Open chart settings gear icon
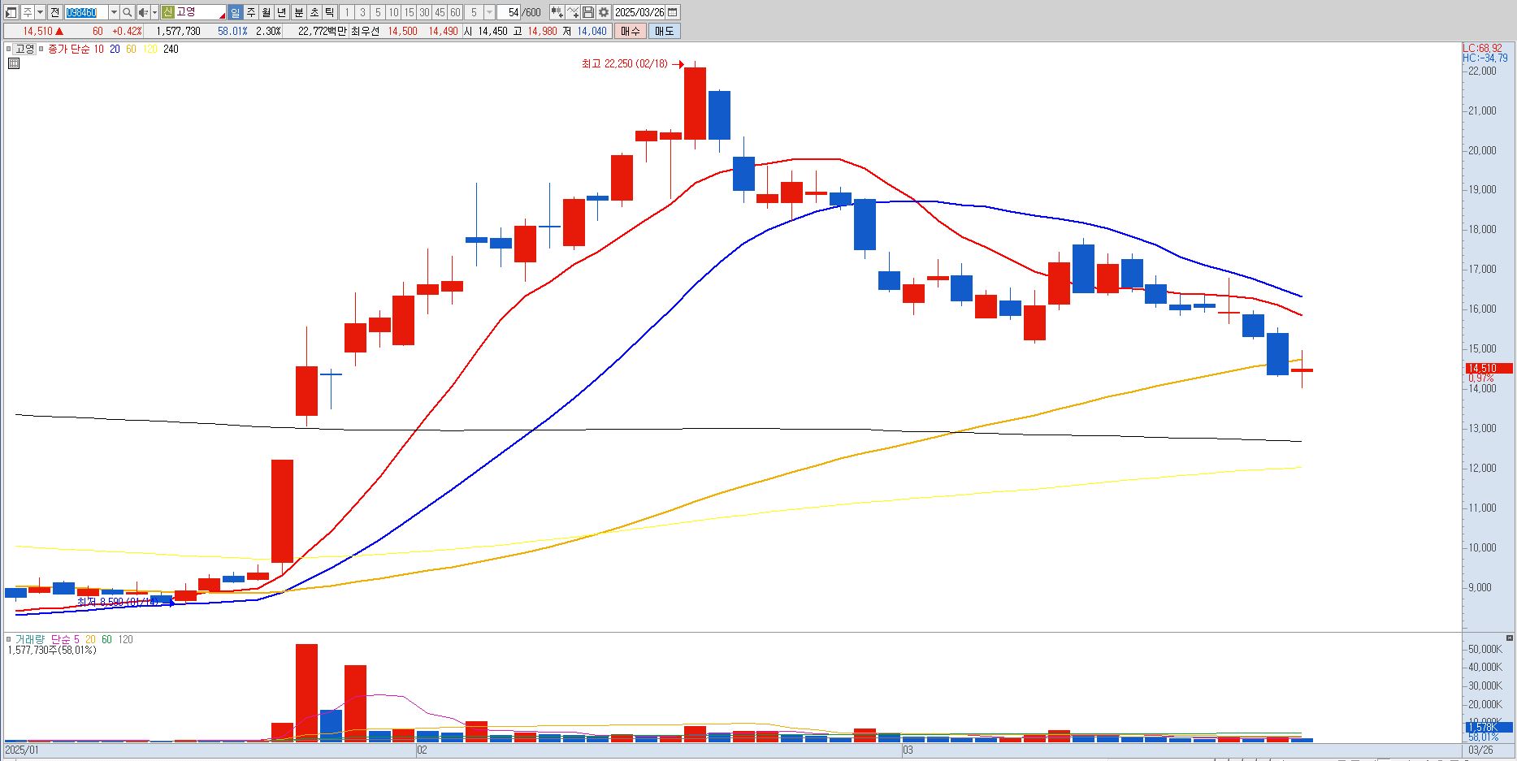Image resolution: width=1517 pixels, height=761 pixels. point(604,12)
